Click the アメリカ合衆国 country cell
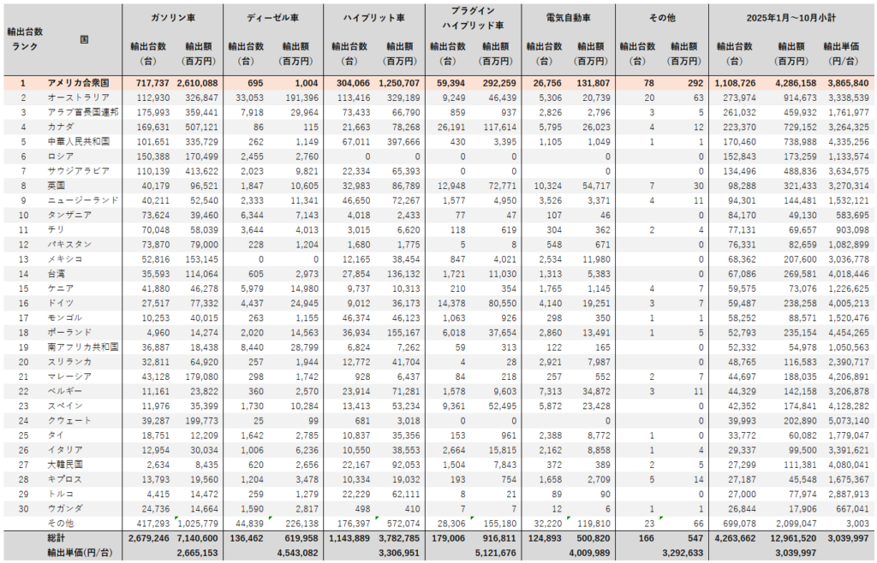The image size is (877, 563). 78,83
